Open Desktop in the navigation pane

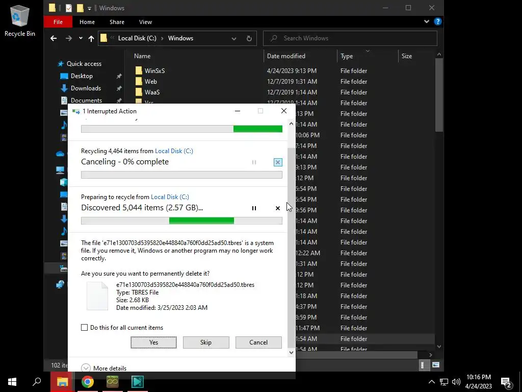tap(82, 76)
